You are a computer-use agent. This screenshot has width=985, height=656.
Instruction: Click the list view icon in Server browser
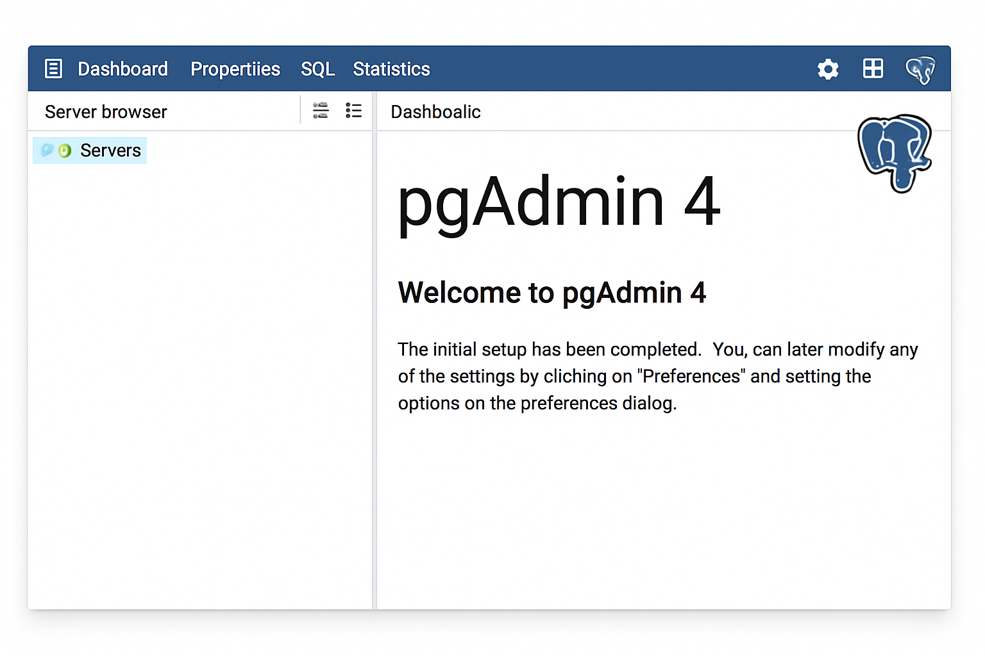click(x=353, y=111)
